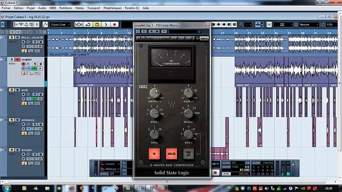Open the back track channel settings (e) icon

coord(24,99)
